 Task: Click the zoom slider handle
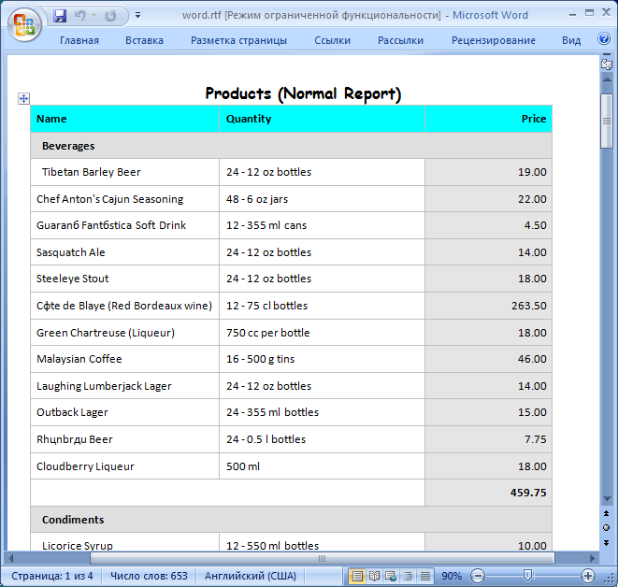click(x=528, y=576)
